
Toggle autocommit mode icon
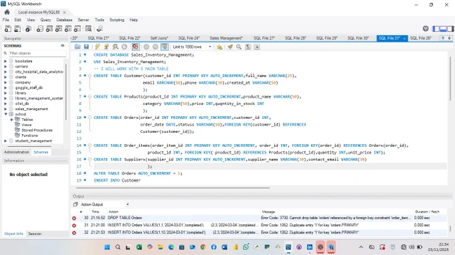tap(165, 47)
